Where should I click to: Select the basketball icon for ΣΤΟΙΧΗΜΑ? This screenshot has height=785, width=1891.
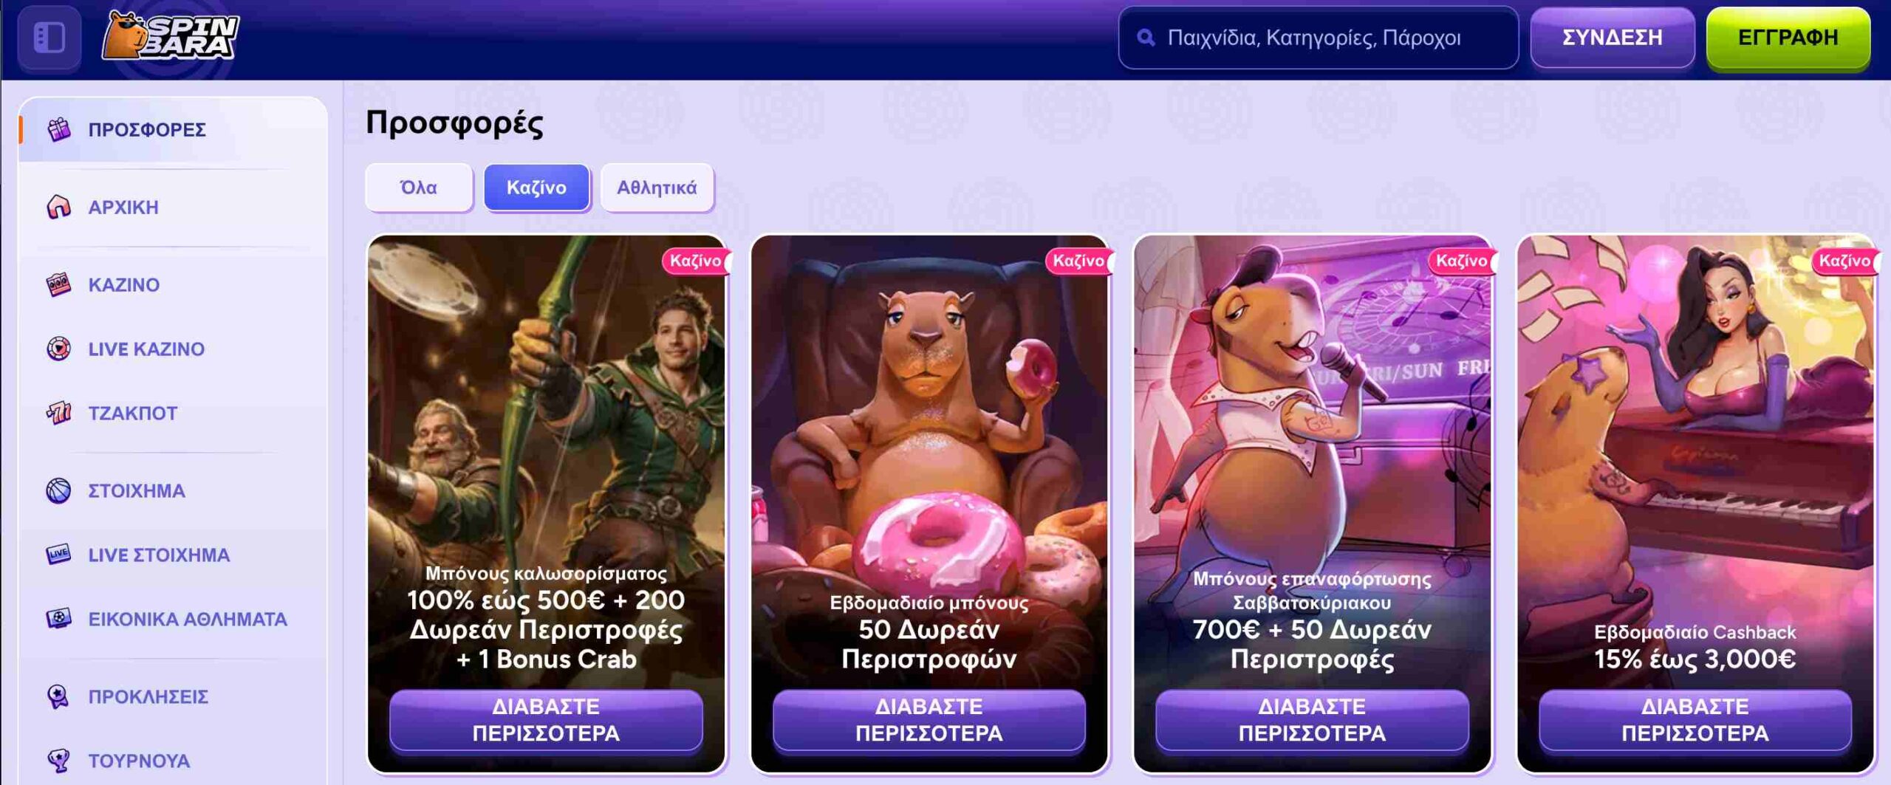(59, 490)
